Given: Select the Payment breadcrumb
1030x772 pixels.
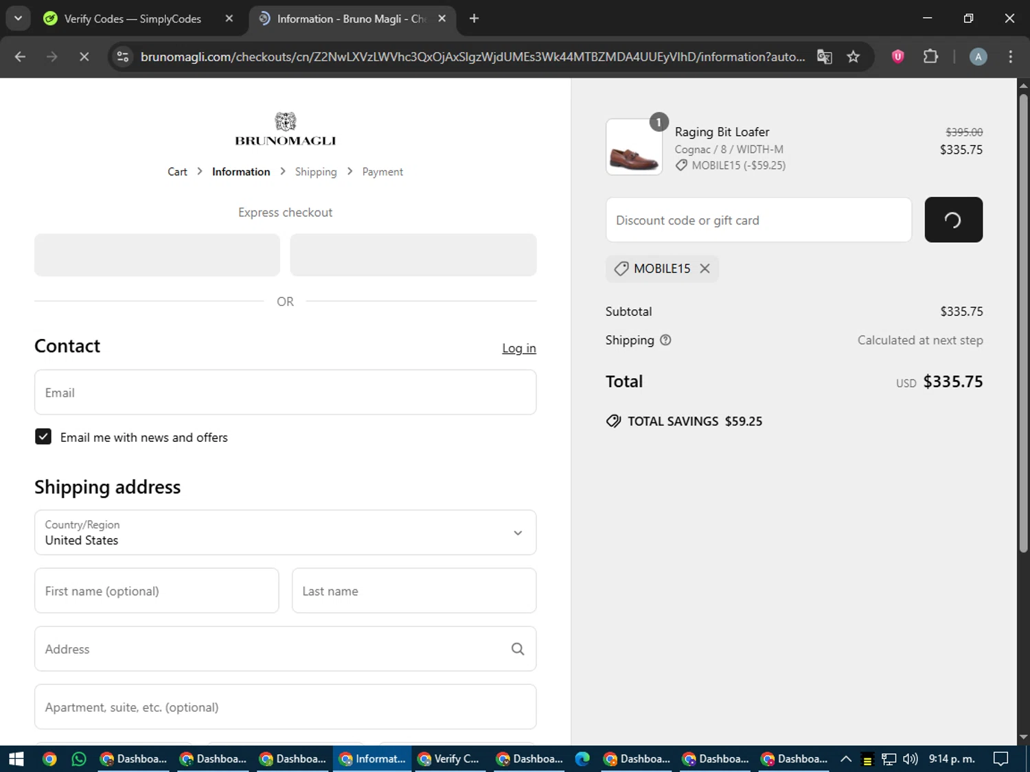Looking at the screenshot, I should [382, 172].
